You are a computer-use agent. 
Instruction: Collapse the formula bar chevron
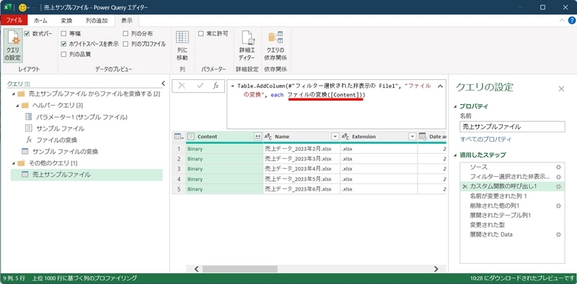click(440, 86)
